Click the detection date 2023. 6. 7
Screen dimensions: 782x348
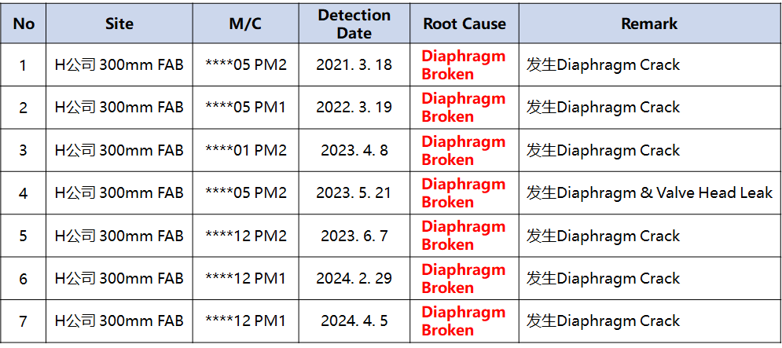(354, 236)
